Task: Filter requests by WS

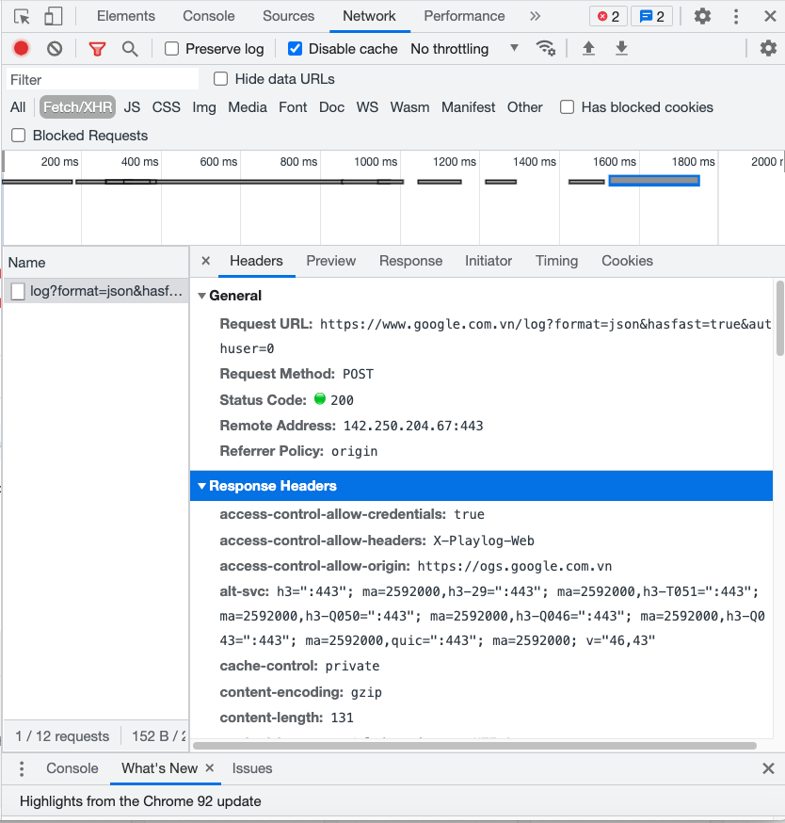Action: [x=367, y=107]
